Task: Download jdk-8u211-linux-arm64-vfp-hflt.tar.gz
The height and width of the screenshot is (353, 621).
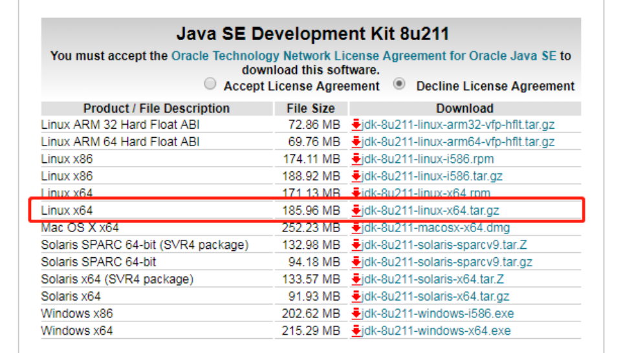Action: coord(457,142)
